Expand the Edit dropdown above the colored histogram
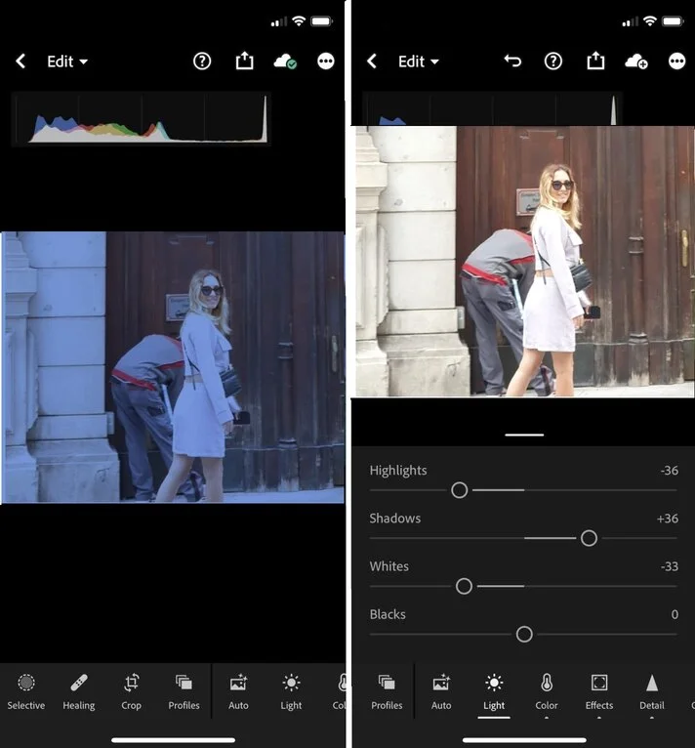Screen dimensions: 695x748 pos(66,62)
